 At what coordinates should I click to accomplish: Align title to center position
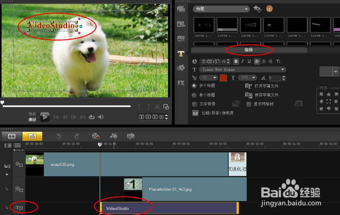pos(329,102)
